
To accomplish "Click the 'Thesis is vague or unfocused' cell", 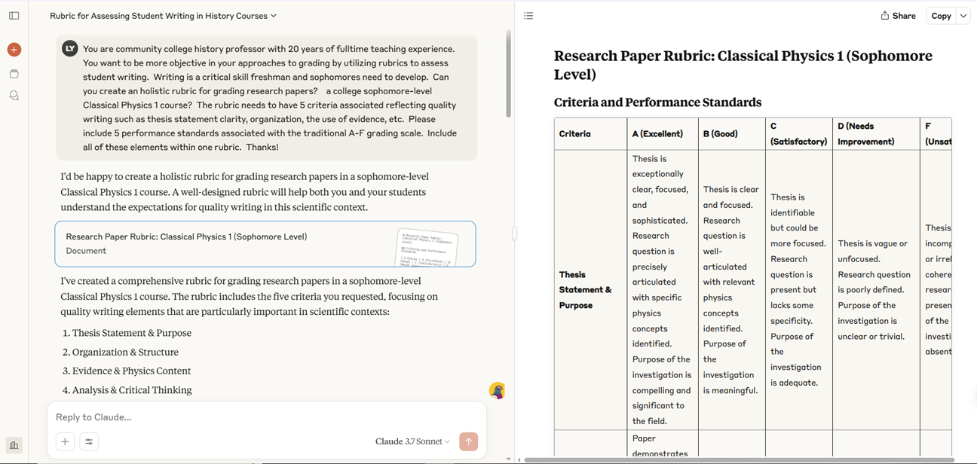I will (876, 290).
